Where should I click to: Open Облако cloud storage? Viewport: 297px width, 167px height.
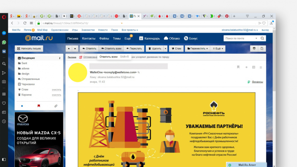coord(172,38)
